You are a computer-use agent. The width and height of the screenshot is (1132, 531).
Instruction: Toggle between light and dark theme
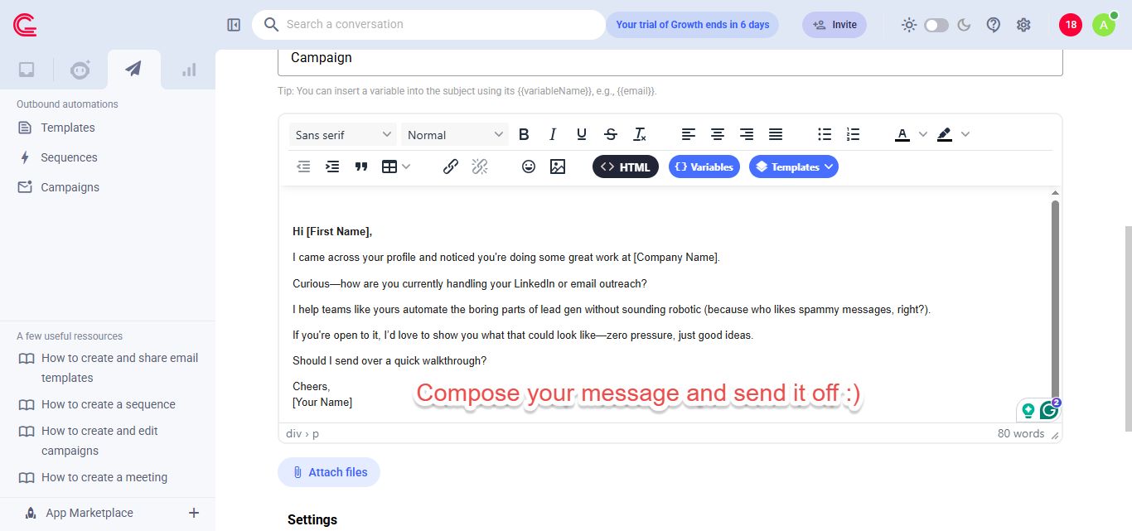(x=936, y=25)
